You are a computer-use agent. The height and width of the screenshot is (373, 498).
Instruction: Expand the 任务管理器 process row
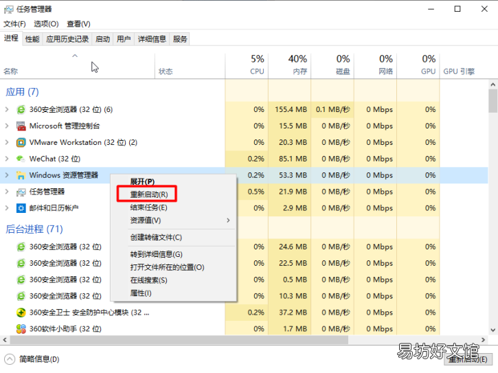7,192
